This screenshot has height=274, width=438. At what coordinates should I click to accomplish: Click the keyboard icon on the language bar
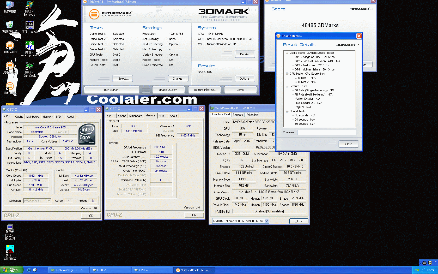424,263
